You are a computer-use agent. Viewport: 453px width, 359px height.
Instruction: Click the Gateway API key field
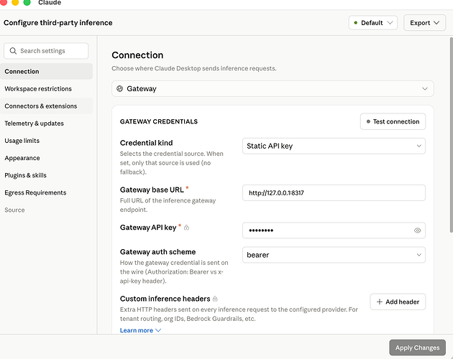[x=334, y=230]
